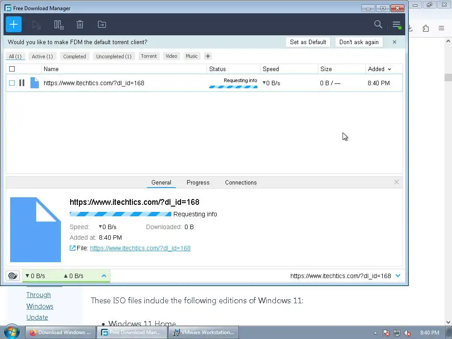Click the details panel striped progress bar
This screenshot has width=452, height=339.
pyautogui.click(x=121, y=214)
